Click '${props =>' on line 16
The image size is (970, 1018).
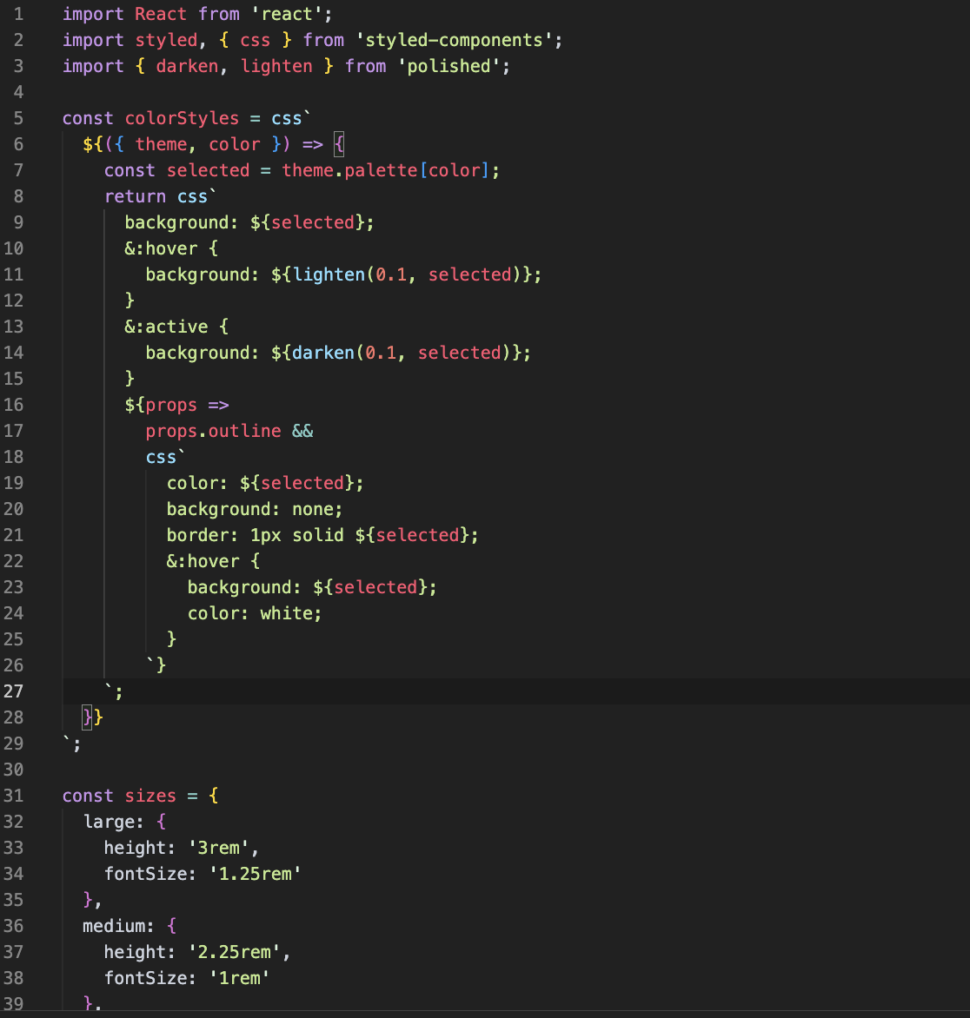point(176,405)
